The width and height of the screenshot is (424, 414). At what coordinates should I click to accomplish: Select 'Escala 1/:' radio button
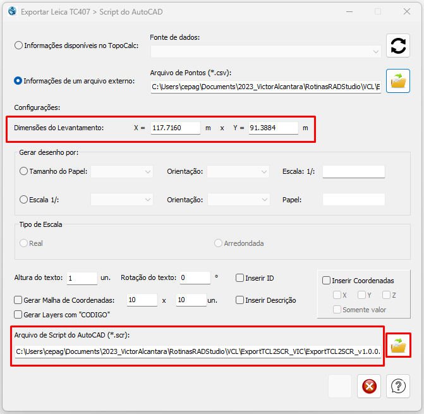[x=24, y=200]
